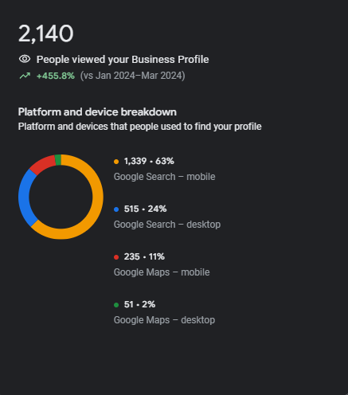Click the Google Maps – mobile label
The height and width of the screenshot is (395, 348).
pos(162,272)
